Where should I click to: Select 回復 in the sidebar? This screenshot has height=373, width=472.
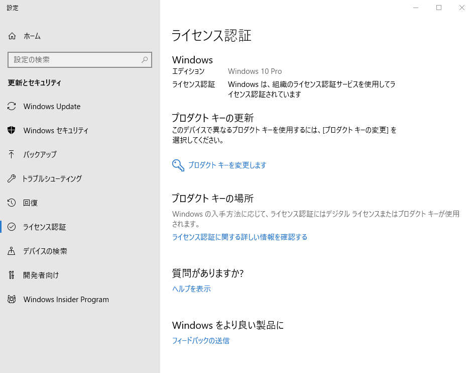pos(80,203)
